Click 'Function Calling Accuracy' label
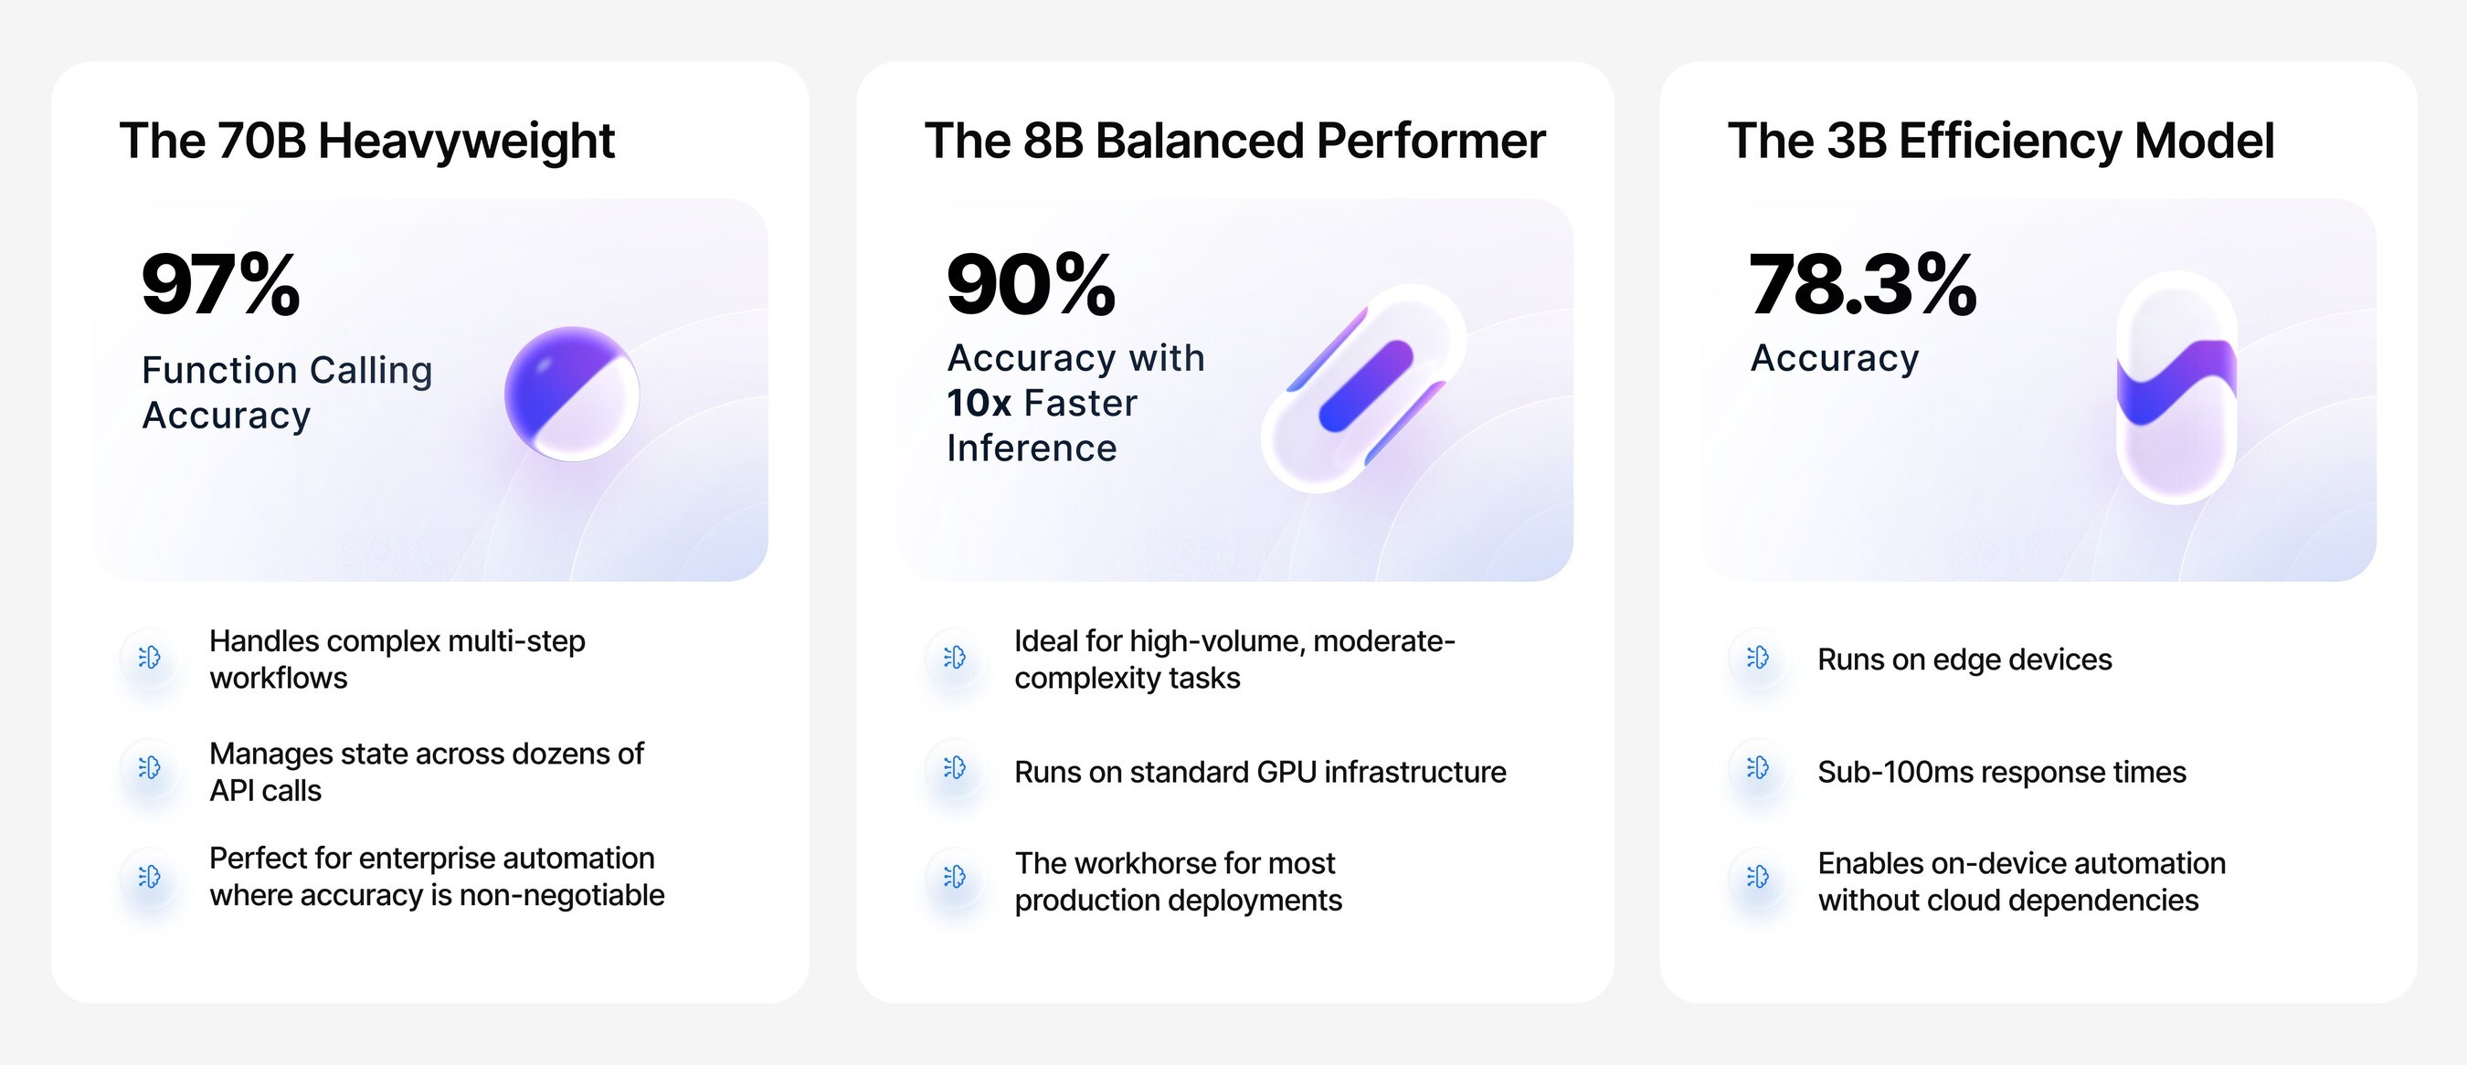Screen dimensions: 2467x1065 [287, 393]
